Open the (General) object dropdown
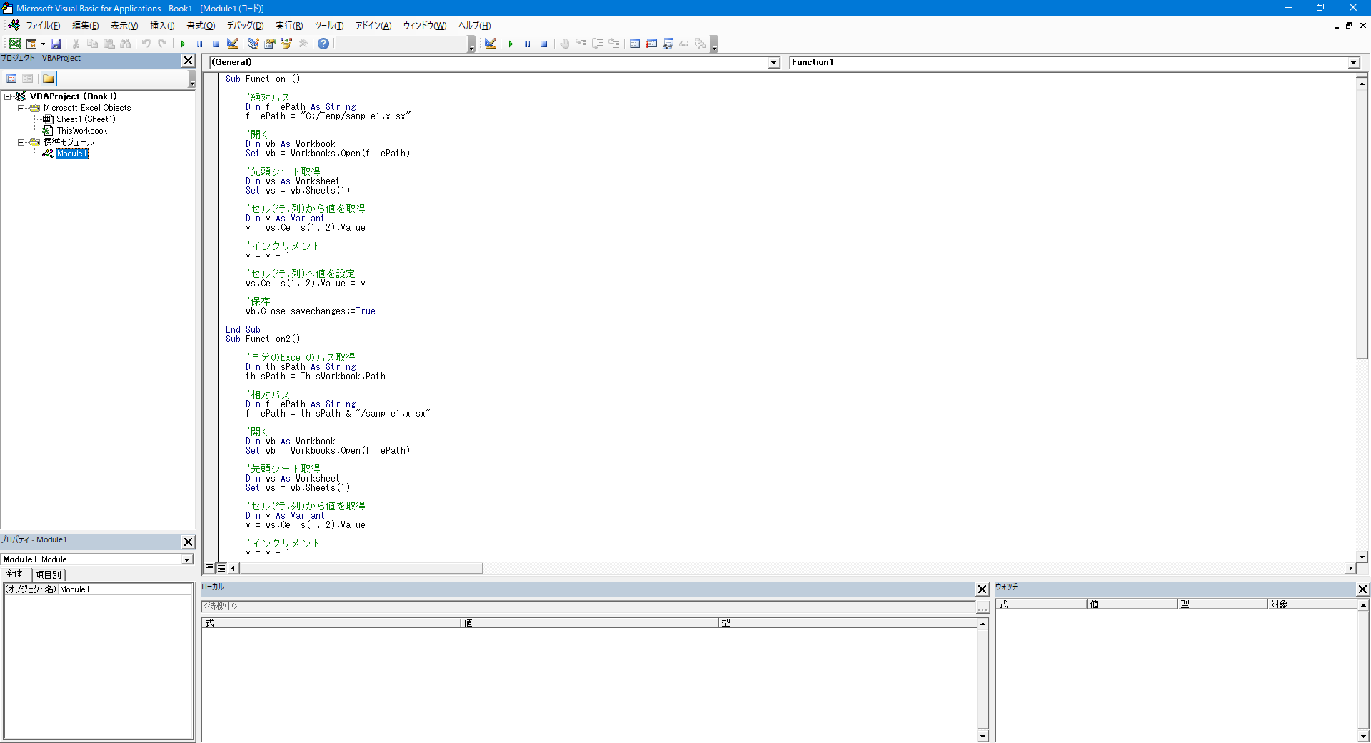The image size is (1371, 743). [774, 63]
